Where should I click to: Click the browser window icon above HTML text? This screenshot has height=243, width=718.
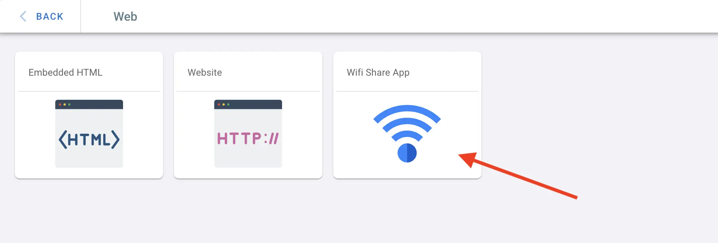89,105
